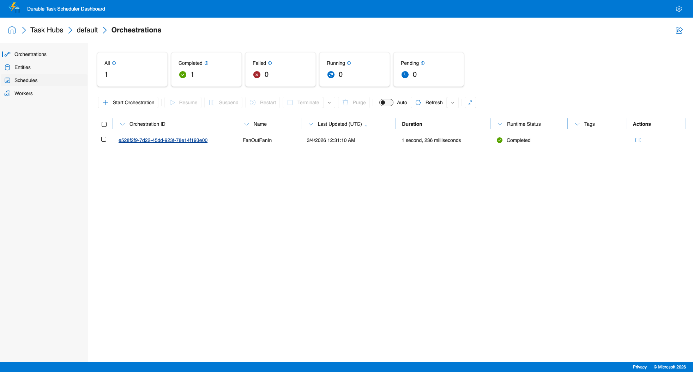The height and width of the screenshot is (372, 693).
Task: Check the select-all checkbox in the table header
Action: 104,124
